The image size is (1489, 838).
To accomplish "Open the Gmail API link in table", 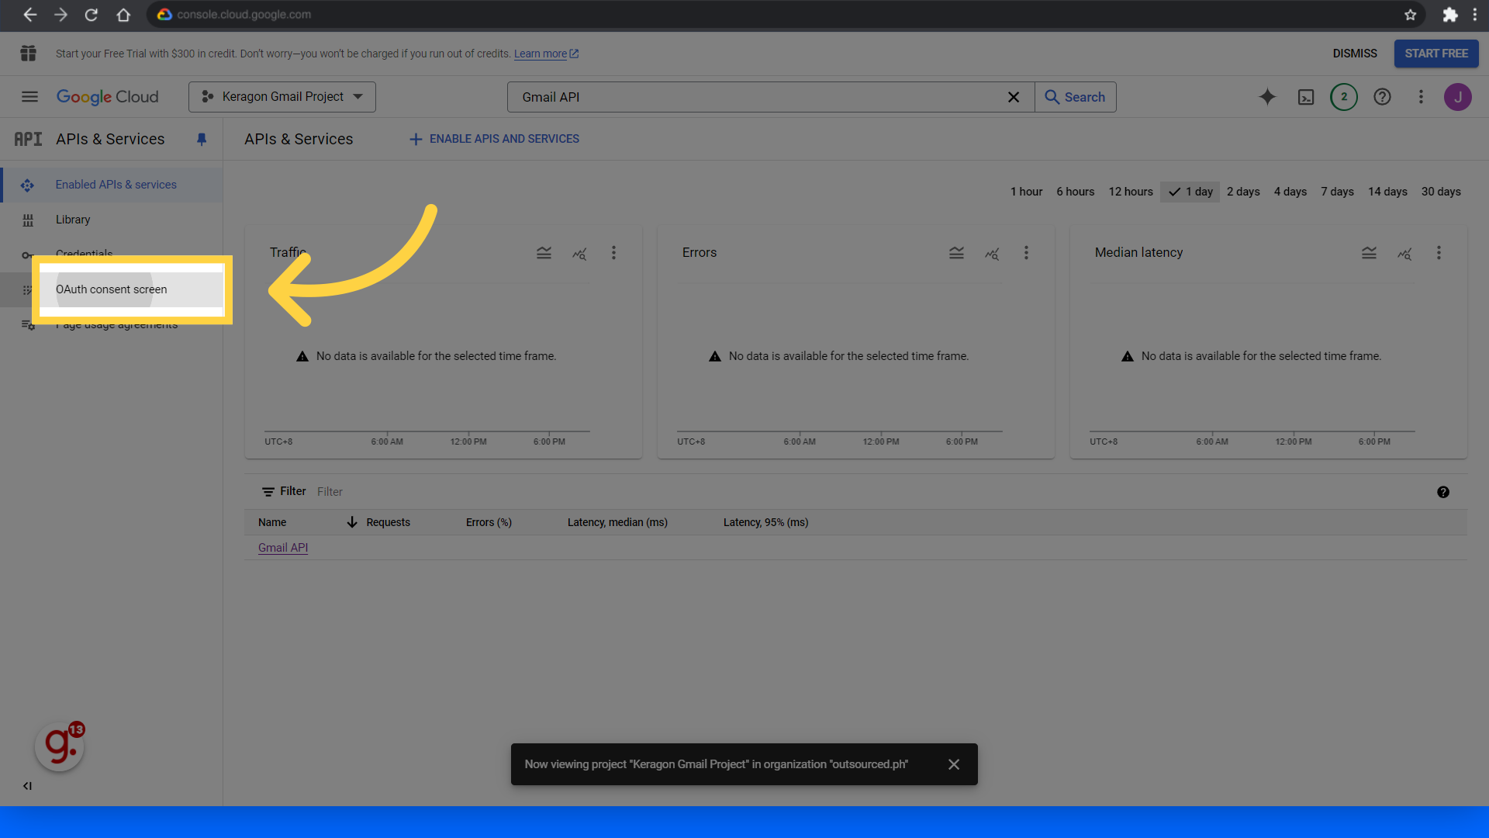I will click(283, 548).
